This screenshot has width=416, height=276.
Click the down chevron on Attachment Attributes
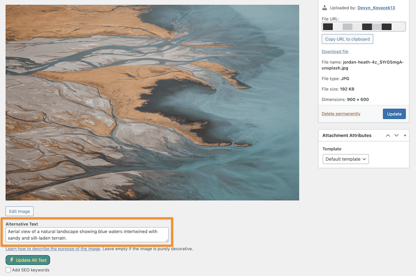pos(396,135)
